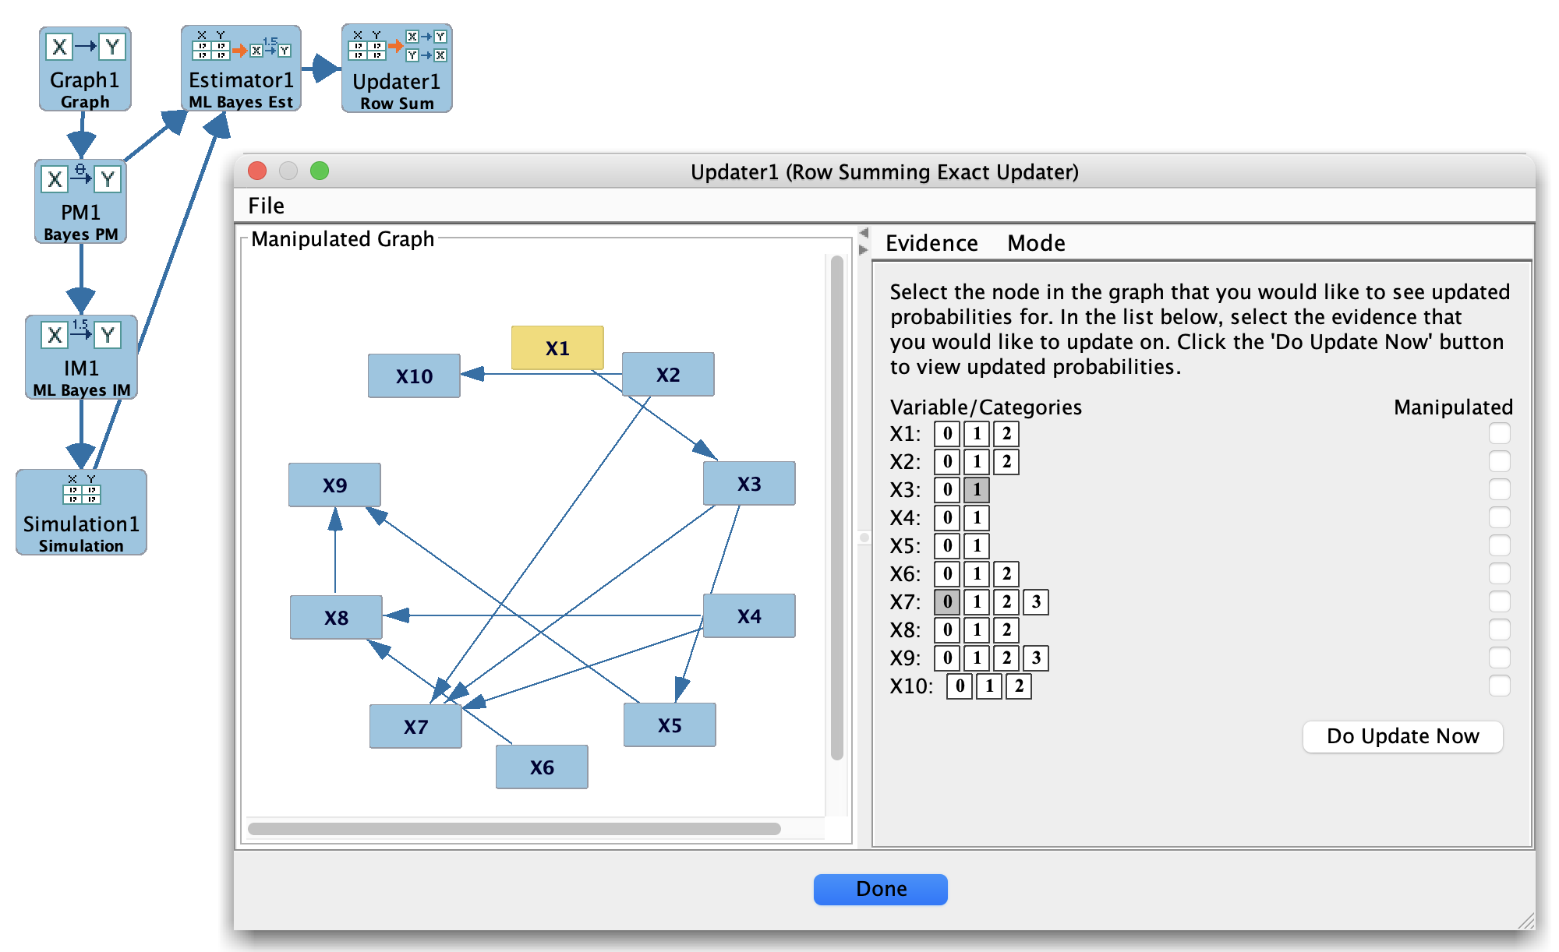Image resolution: width=1559 pixels, height=952 pixels.
Task: Select category 2 for X2
Action: tap(1006, 462)
